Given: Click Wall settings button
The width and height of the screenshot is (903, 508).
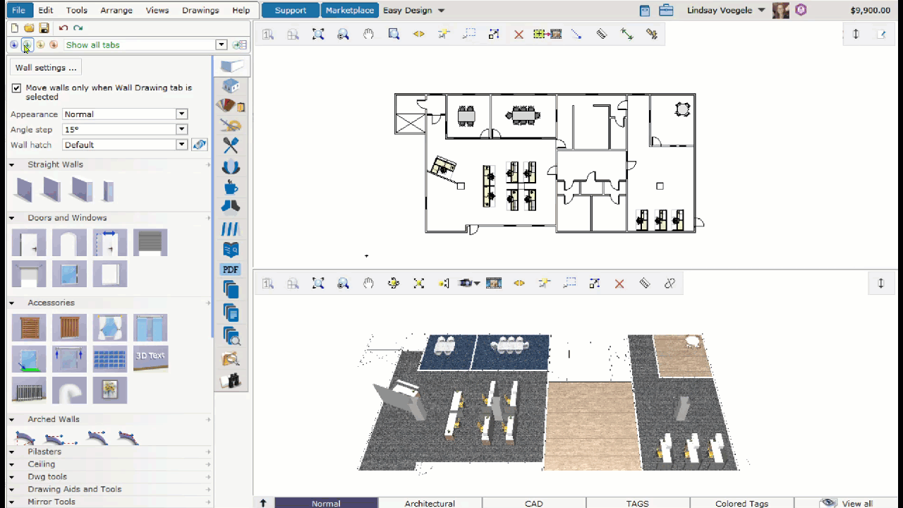Looking at the screenshot, I should 46,68.
